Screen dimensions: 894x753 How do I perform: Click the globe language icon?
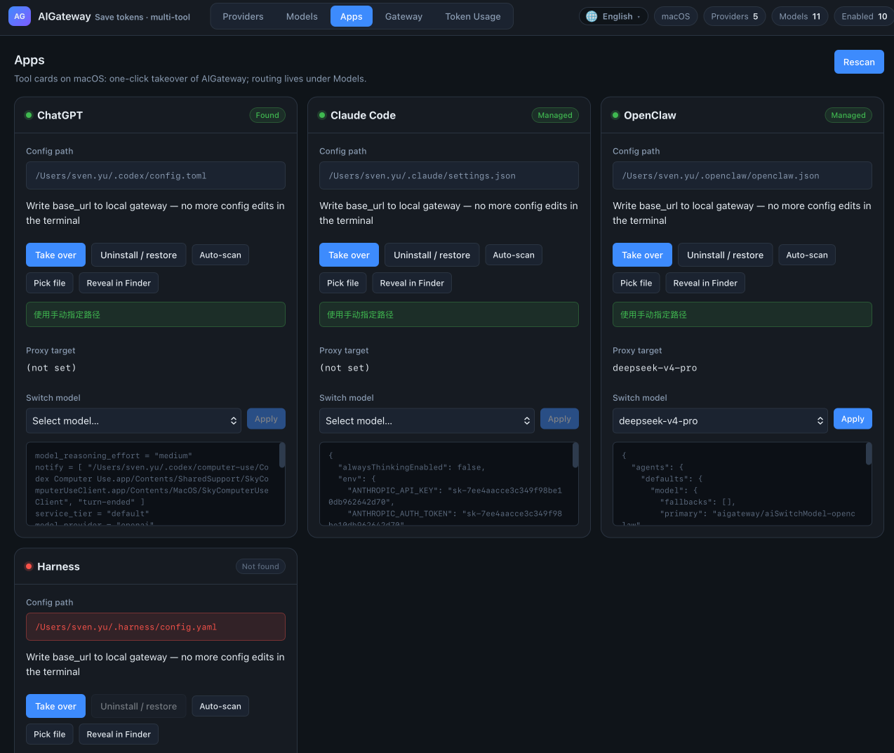(x=592, y=16)
